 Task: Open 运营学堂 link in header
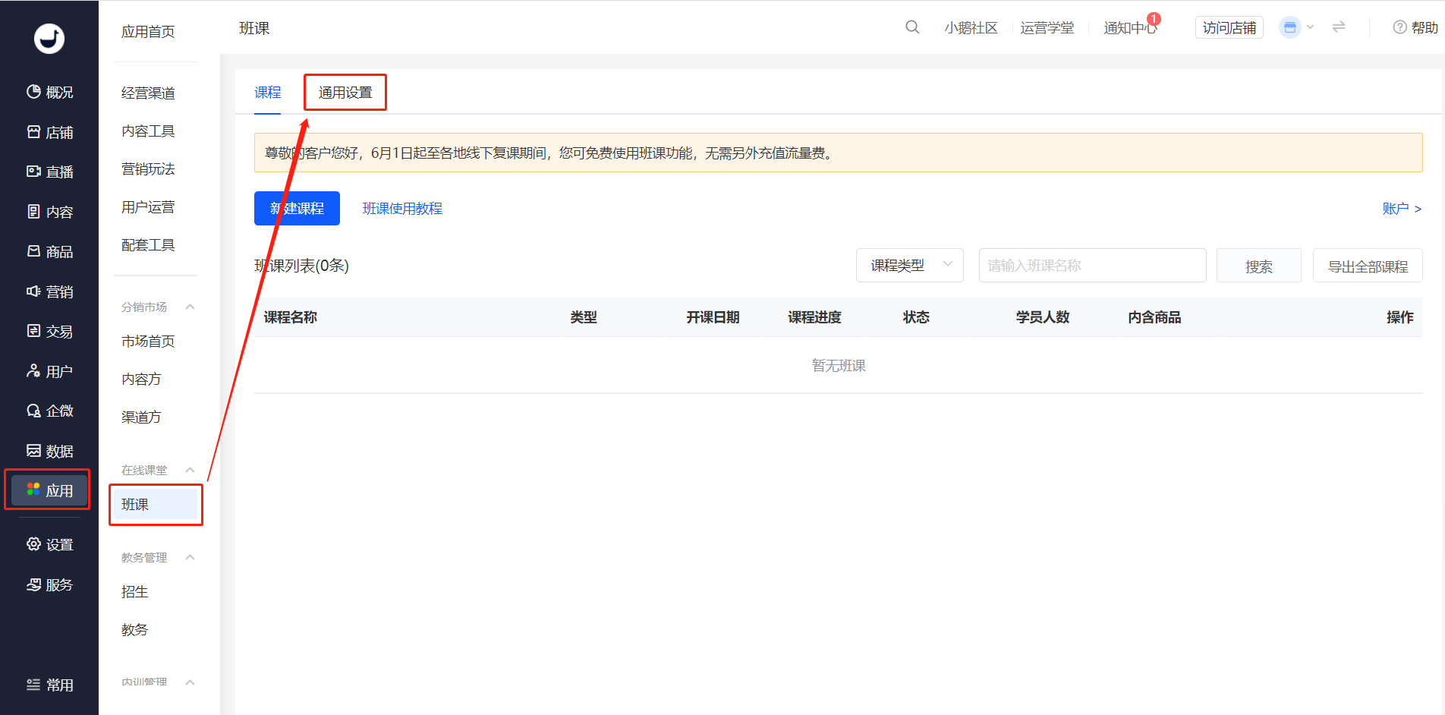(1047, 27)
